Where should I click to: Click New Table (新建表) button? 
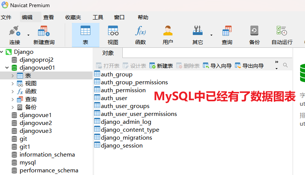(161, 66)
